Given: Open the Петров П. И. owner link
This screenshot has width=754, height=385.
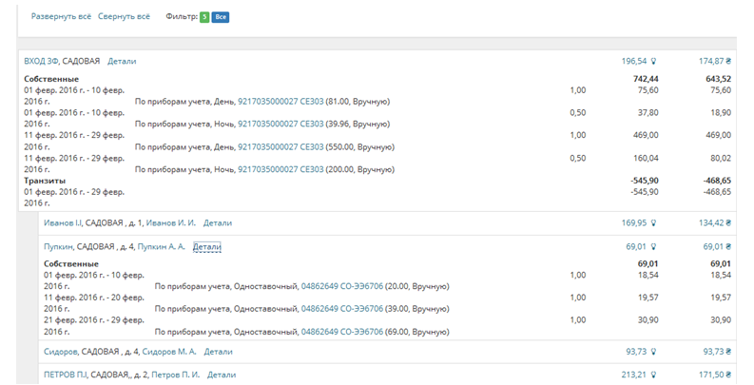Looking at the screenshot, I should 175,375.
